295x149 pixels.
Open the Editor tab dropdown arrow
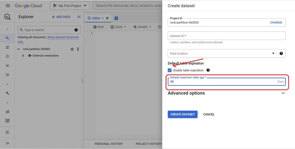(103, 18)
